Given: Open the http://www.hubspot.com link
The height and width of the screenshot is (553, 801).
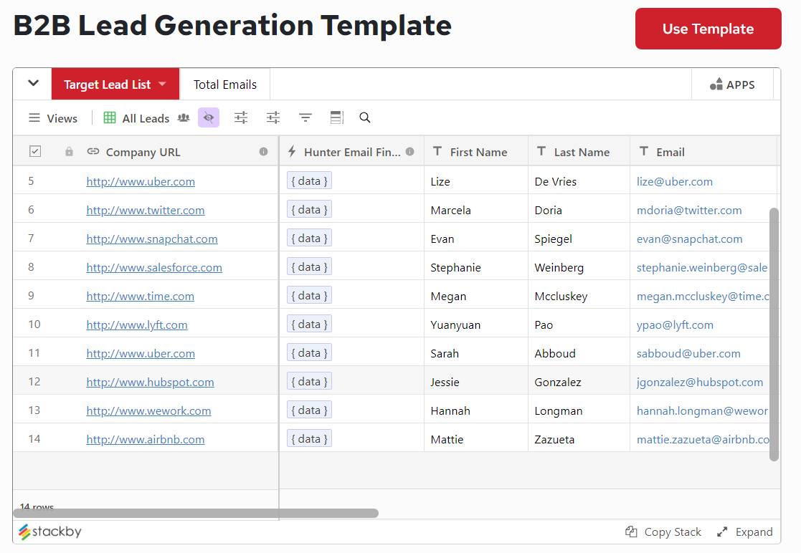Looking at the screenshot, I should [x=150, y=382].
